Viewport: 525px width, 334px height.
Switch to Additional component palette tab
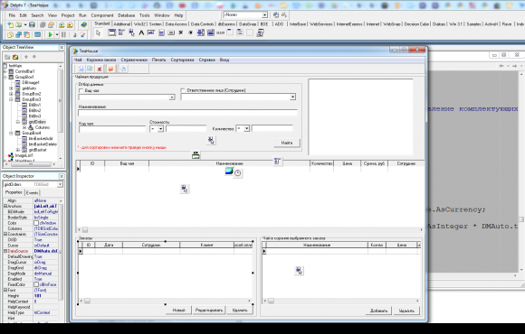click(x=122, y=24)
